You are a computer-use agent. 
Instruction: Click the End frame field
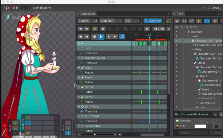pyautogui.click(x=132, y=21)
